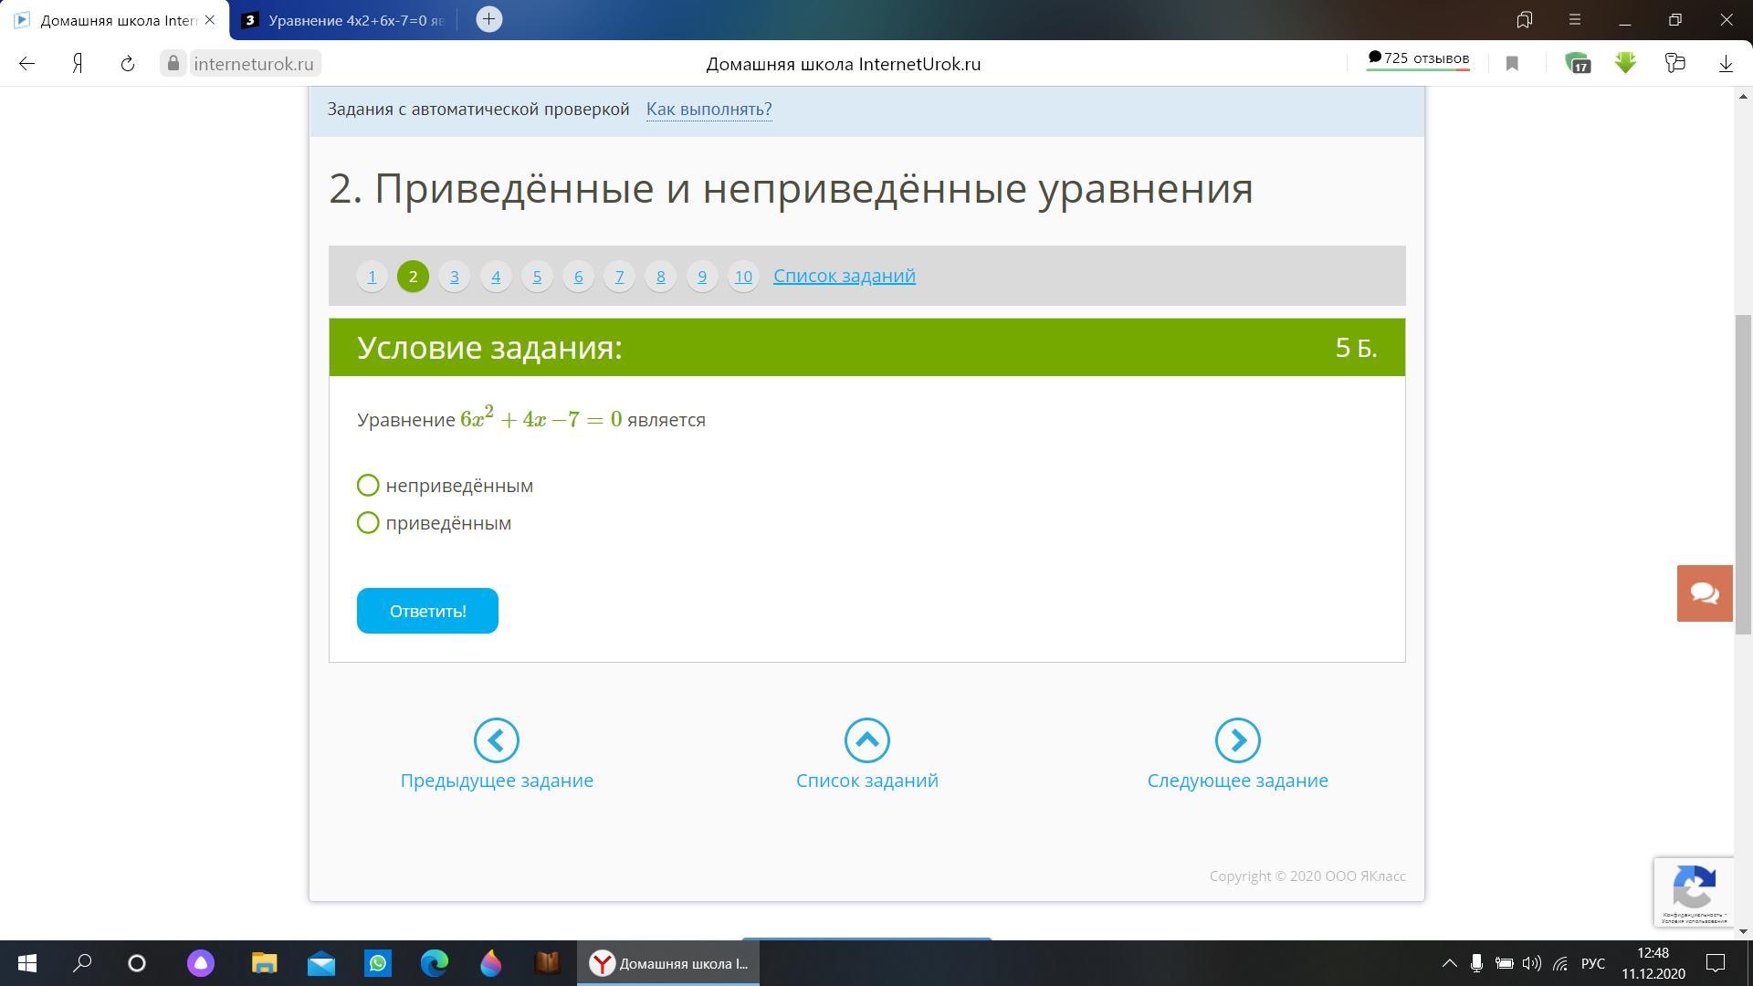Expand the system tray hidden icons chevron
Viewport: 1753px width, 986px height.
1449,963
